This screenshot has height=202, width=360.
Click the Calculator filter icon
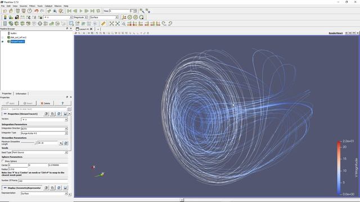point(5,24)
